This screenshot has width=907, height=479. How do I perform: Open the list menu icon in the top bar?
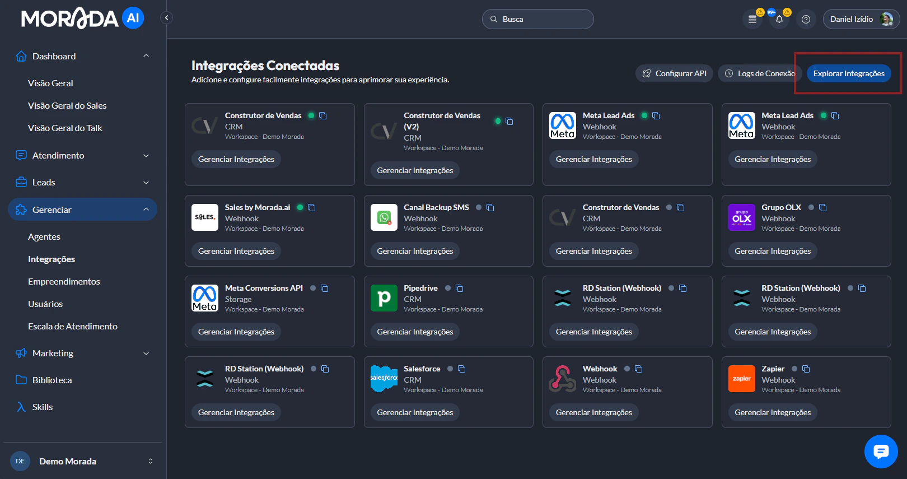pyautogui.click(x=752, y=19)
